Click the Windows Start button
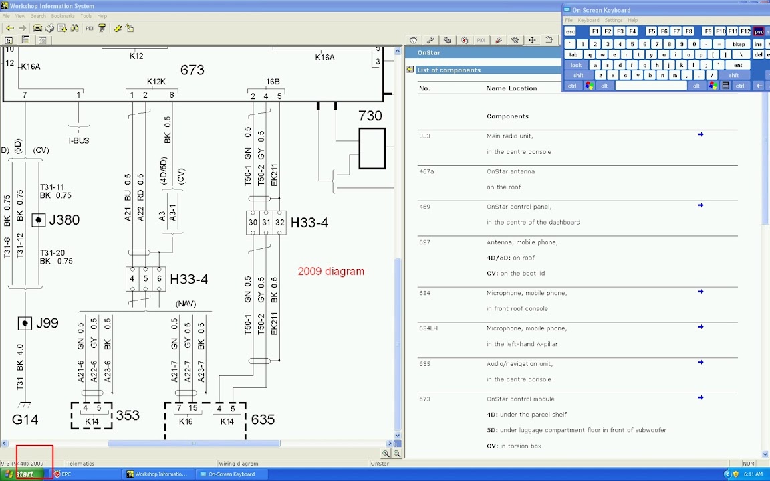This screenshot has width=770, height=481. [x=21, y=474]
